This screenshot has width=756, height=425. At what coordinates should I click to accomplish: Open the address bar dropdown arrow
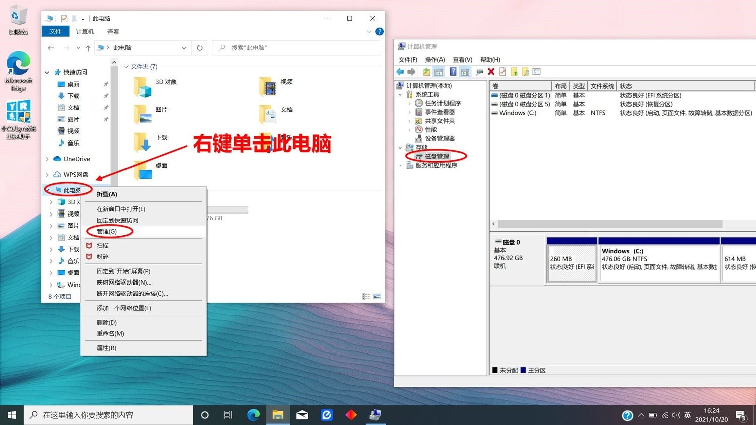pos(184,47)
